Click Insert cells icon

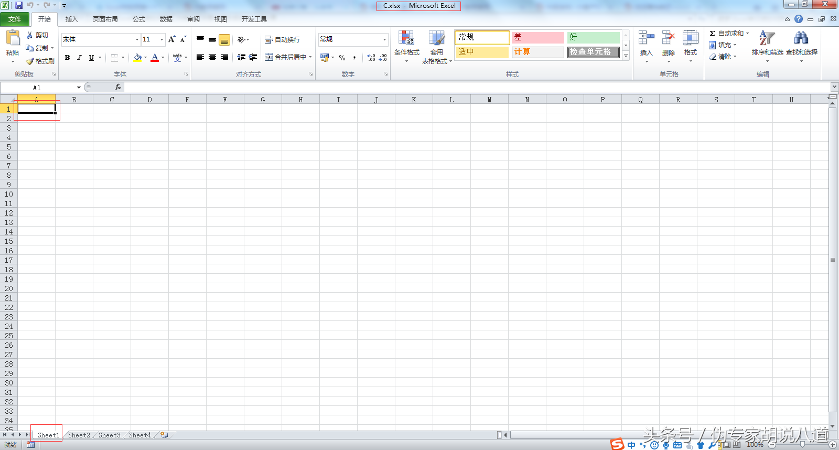647,38
